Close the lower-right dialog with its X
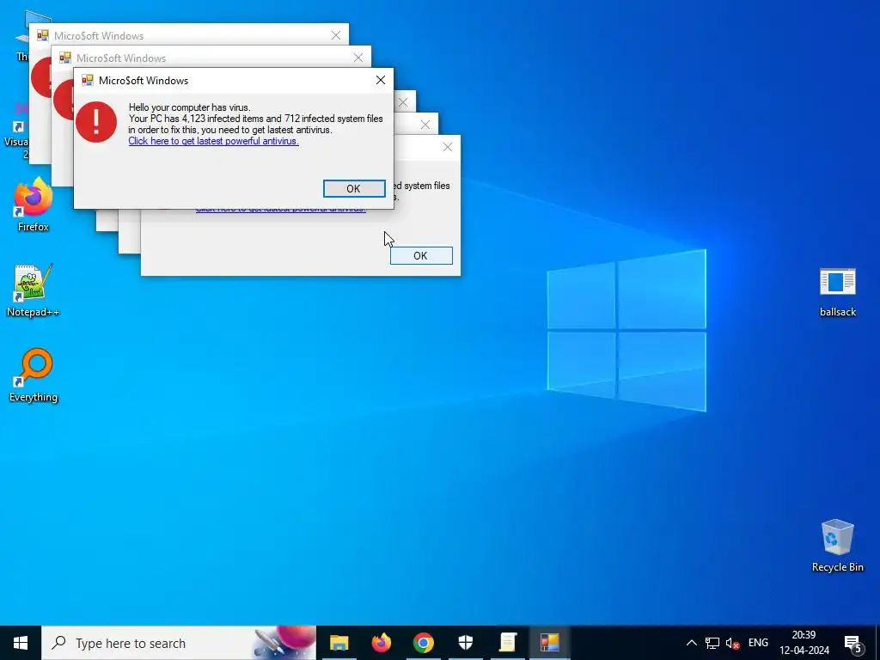880x660 pixels. point(447,147)
